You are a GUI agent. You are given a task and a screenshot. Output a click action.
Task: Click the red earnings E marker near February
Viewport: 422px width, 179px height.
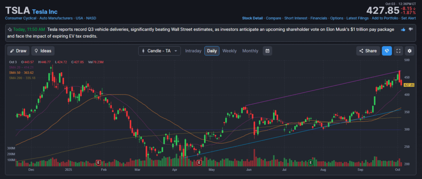pyautogui.click(x=98, y=163)
